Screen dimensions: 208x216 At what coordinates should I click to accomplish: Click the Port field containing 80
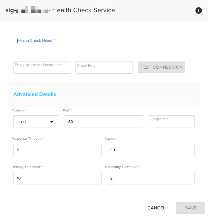(x=104, y=122)
